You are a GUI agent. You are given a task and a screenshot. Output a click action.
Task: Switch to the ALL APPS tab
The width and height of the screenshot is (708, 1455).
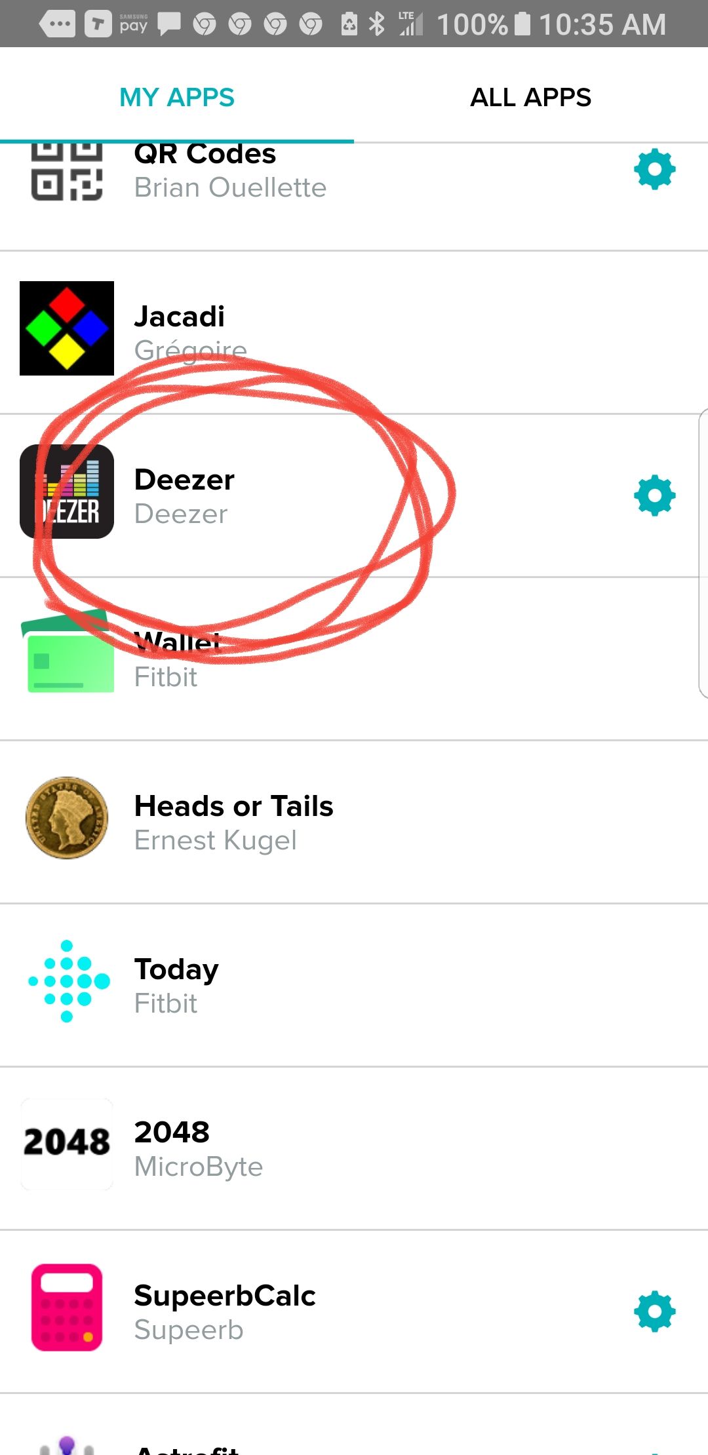(531, 97)
